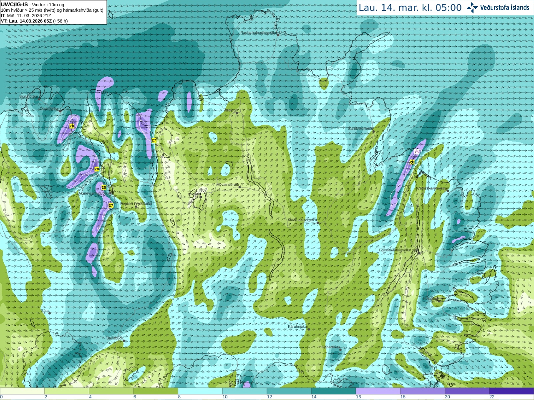This screenshot has width=534, height=400.
Task: Pick the 0–2 m/s legend color swatch
Action: 22,391
